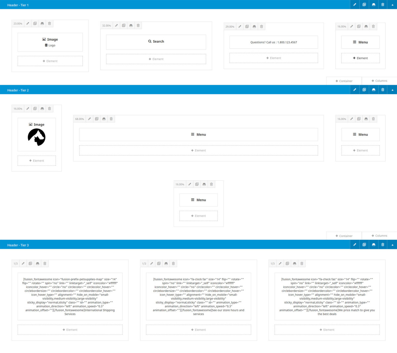
Task: Clone the Header - Tier 2 section
Action: pyautogui.click(x=364, y=90)
